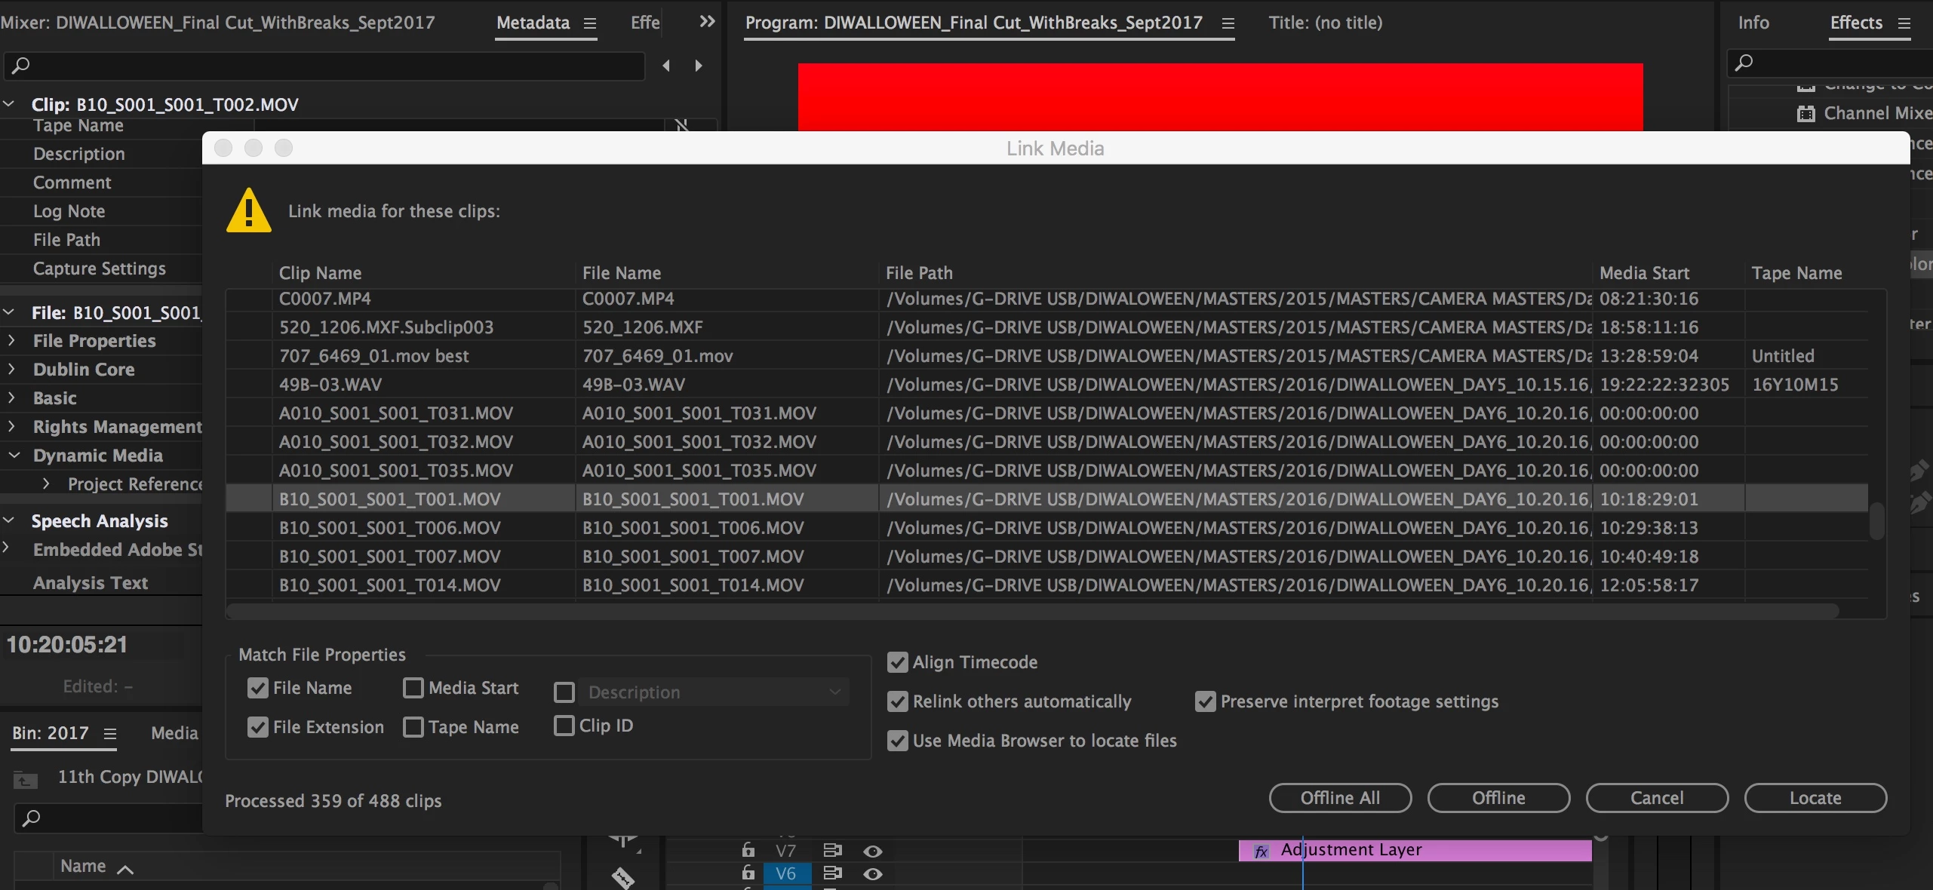Go to next metadata search result arrow
1933x890 pixels.
[x=699, y=66]
